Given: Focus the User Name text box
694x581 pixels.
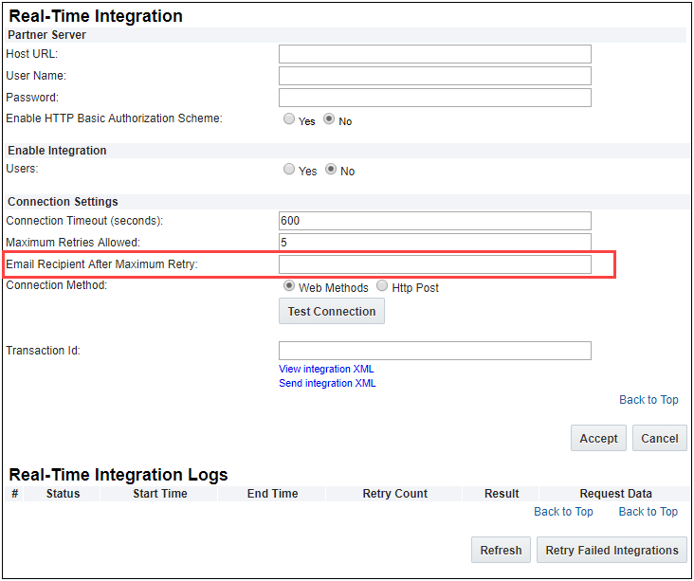Looking at the screenshot, I should pos(434,76).
